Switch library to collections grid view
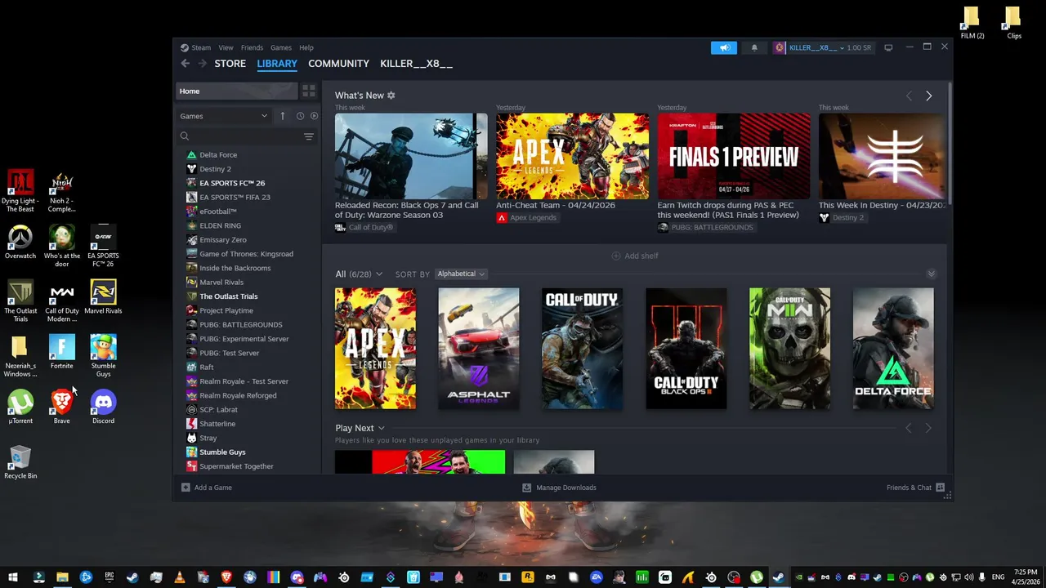 tap(309, 91)
